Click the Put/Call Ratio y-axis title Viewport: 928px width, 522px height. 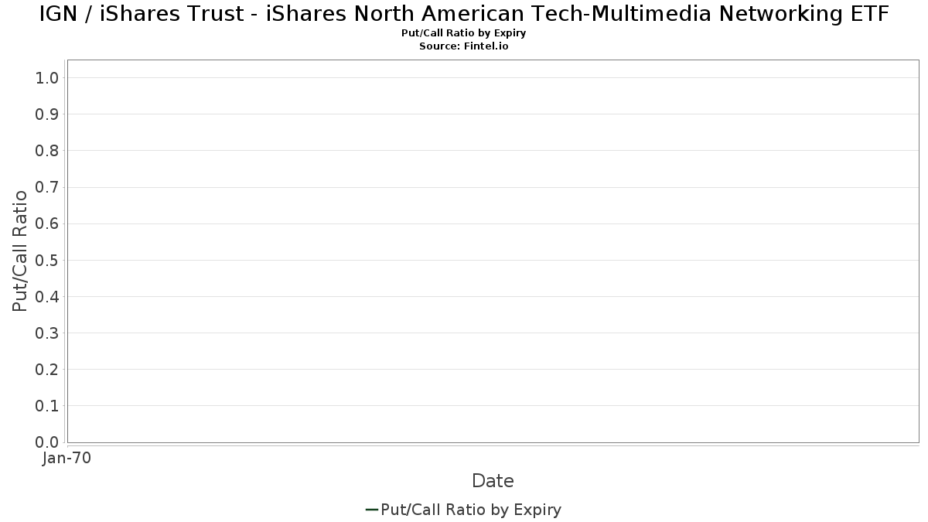[x=20, y=251]
